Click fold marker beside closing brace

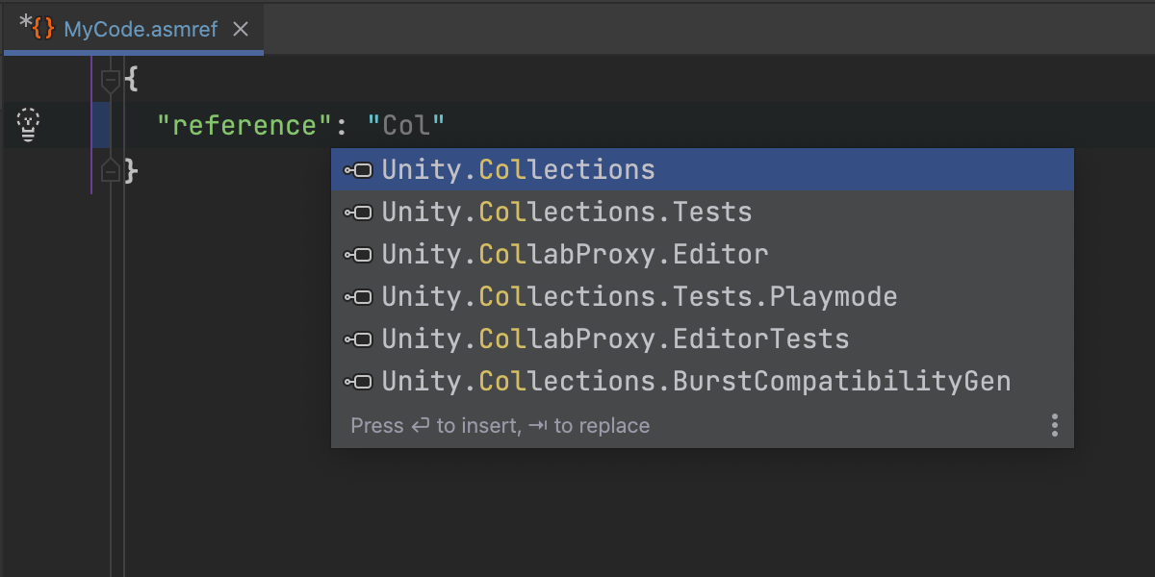pyautogui.click(x=111, y=171)
